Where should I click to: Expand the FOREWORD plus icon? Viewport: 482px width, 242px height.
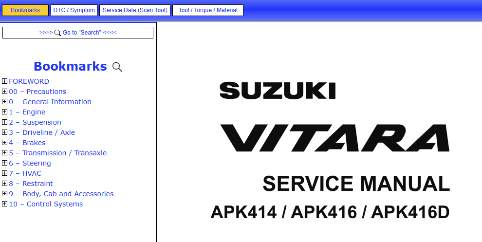click(5, 81)
